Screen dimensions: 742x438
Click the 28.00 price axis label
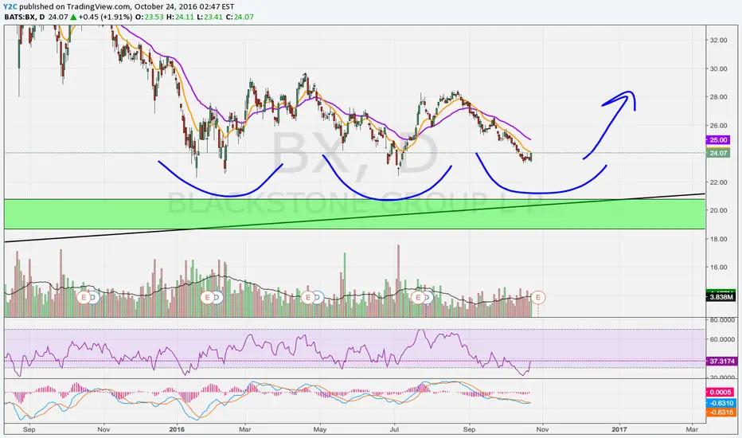[718, 97]
